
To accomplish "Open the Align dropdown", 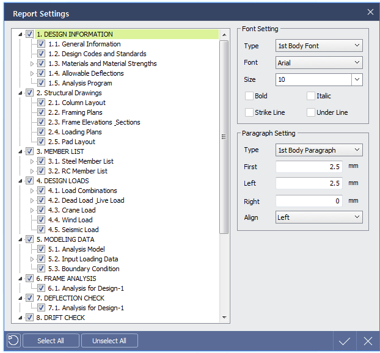I will (319, 217).
